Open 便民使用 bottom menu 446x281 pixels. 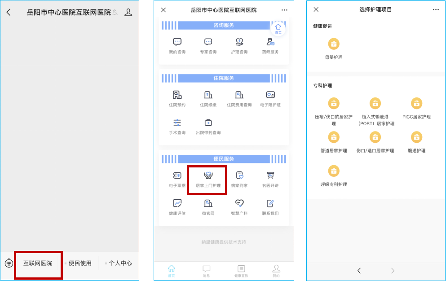[x=78, y=263]
